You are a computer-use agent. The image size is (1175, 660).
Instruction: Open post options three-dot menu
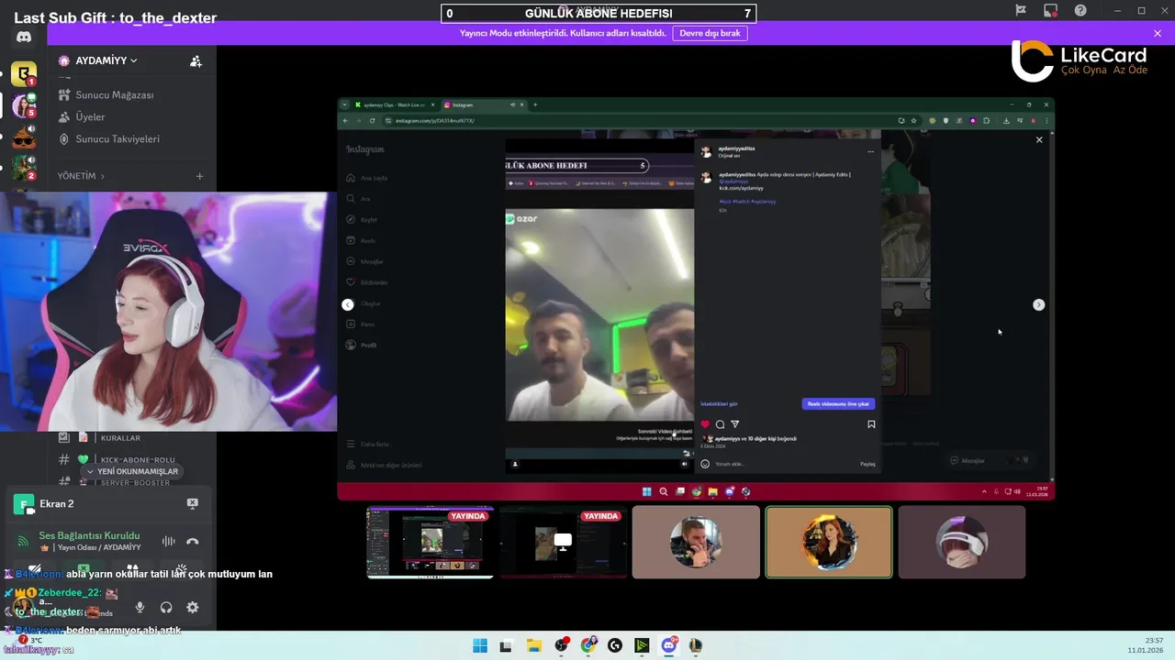tap(870, 151)
